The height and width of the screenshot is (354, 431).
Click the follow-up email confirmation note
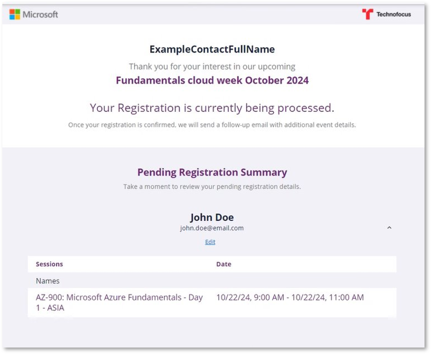212,125
